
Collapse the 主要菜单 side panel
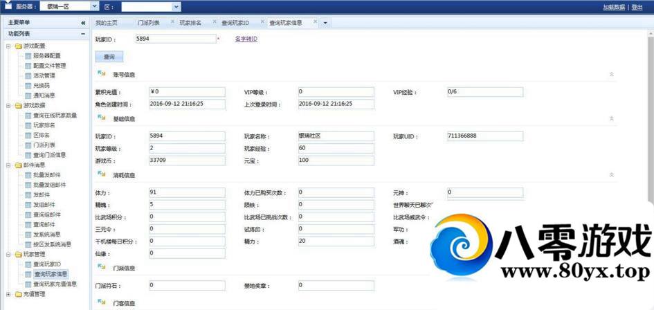(x=83, y=23)
